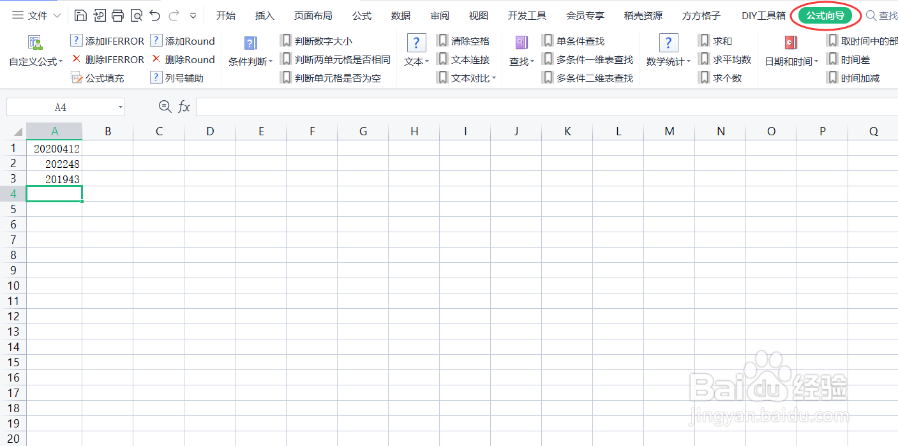This screenshot has height=446, width=898.
Task: Switch to the 稻壳资源 tab
Action: tap(643, 15)
